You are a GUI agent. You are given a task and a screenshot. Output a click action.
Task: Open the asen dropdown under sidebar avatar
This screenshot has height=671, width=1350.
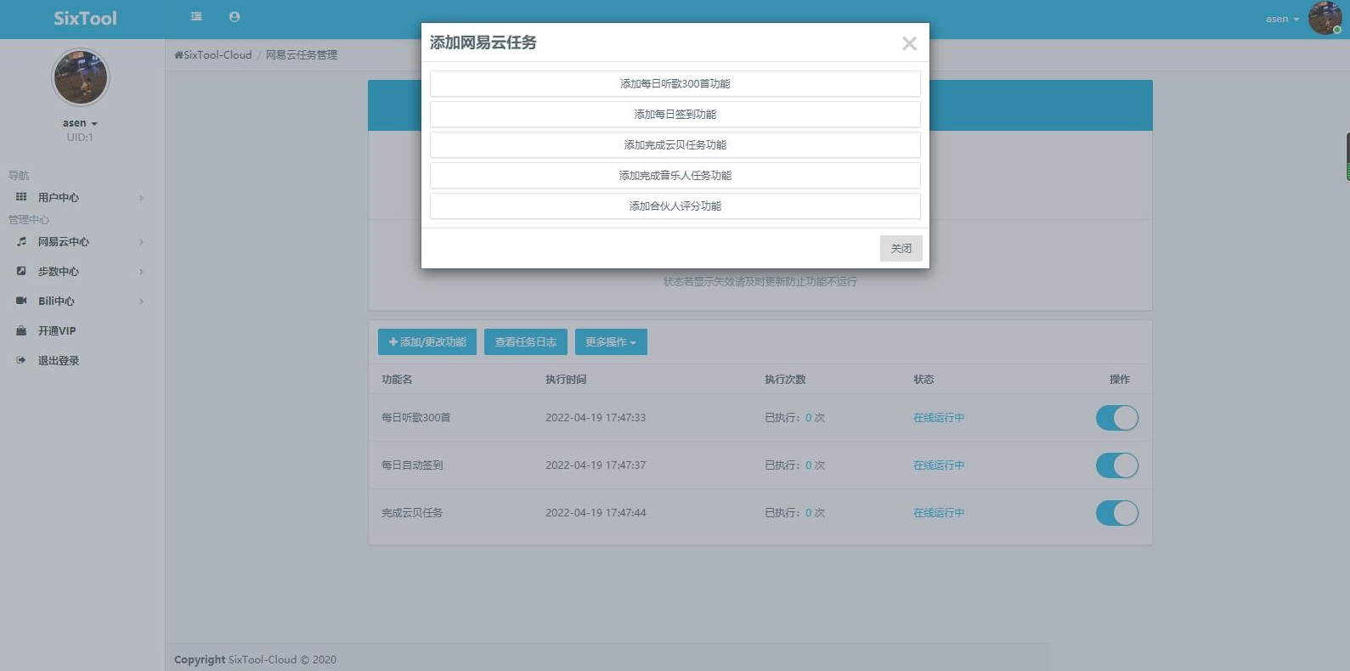pos(80,123)
